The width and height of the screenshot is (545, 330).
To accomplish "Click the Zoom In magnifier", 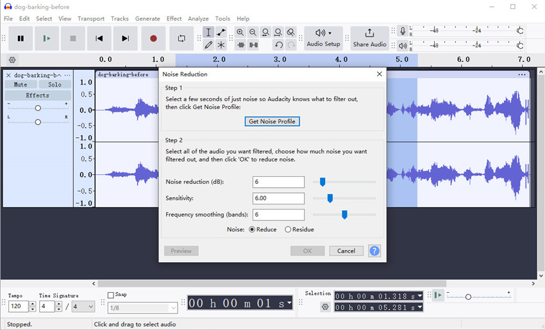I will pyautogui.click(x=240, y=32).
